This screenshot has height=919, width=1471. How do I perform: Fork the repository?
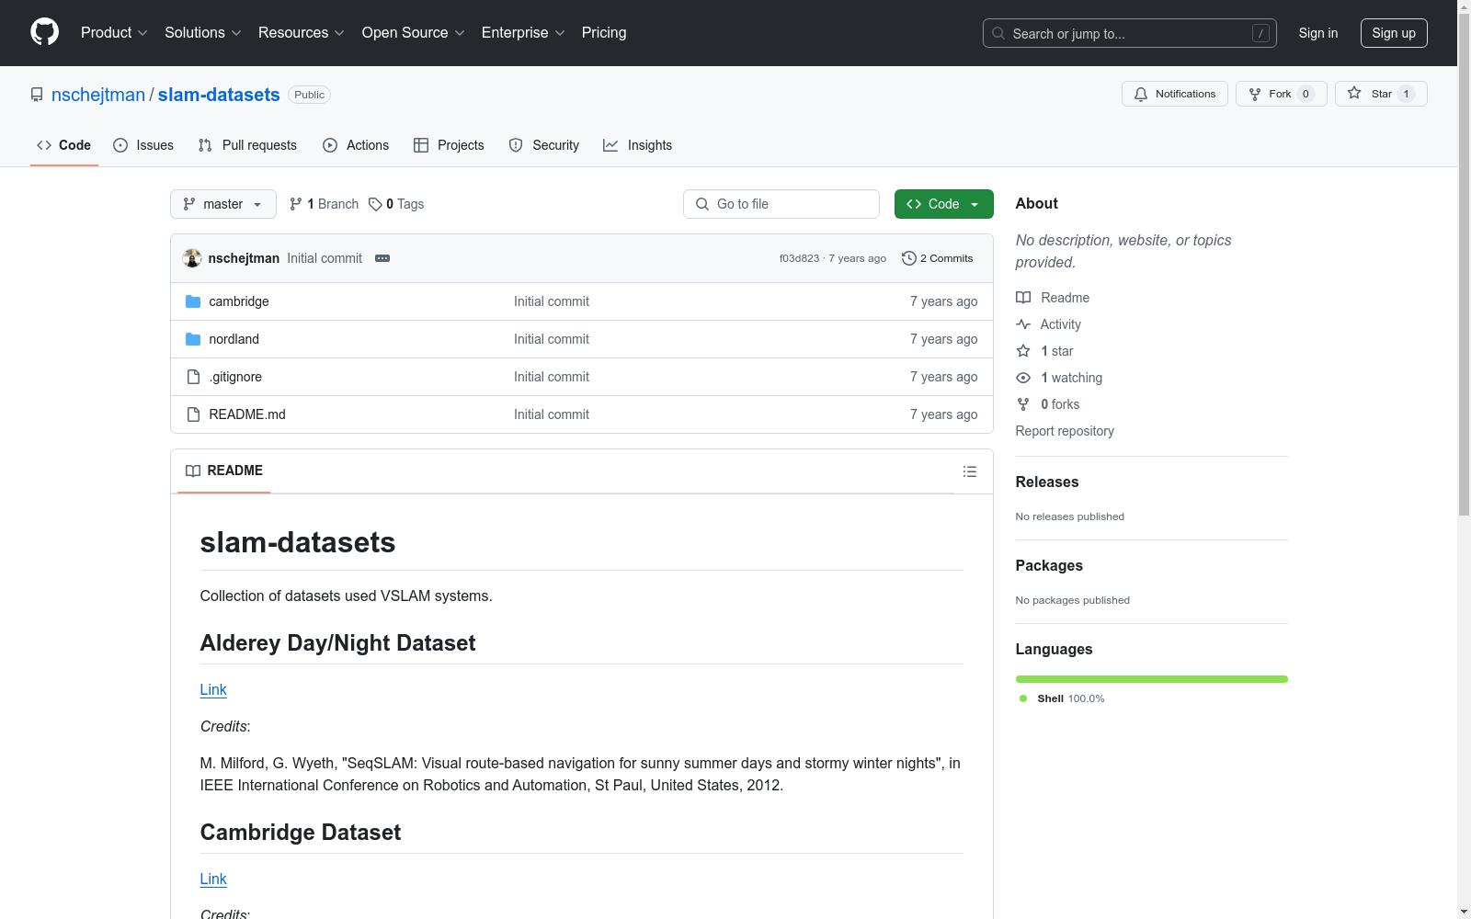tap(1282, 94)
